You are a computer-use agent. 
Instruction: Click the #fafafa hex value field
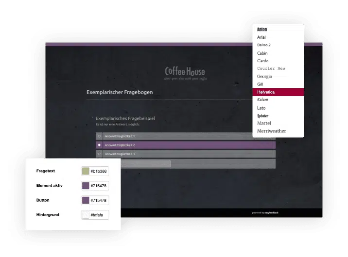tap(99, 215)
